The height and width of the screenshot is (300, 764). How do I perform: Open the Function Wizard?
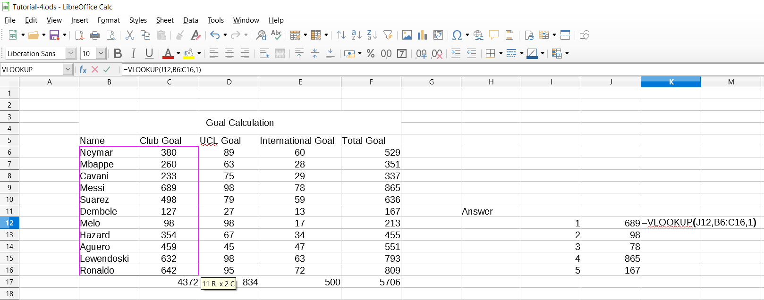tap(83, 69)
